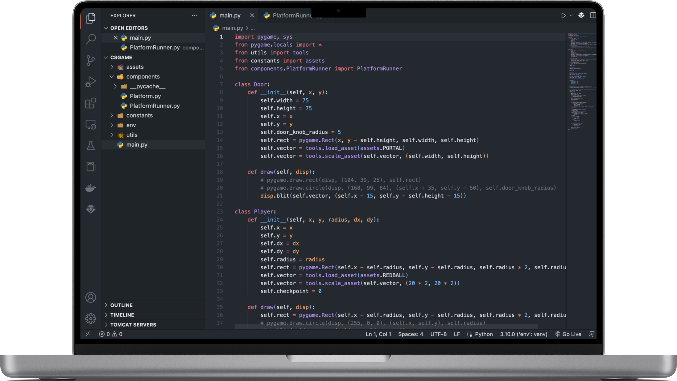Open the Docker view

pos(90,188)
